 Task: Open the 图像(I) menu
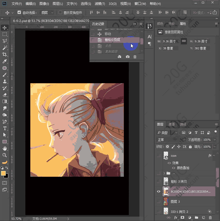click(x=44, y=4)
